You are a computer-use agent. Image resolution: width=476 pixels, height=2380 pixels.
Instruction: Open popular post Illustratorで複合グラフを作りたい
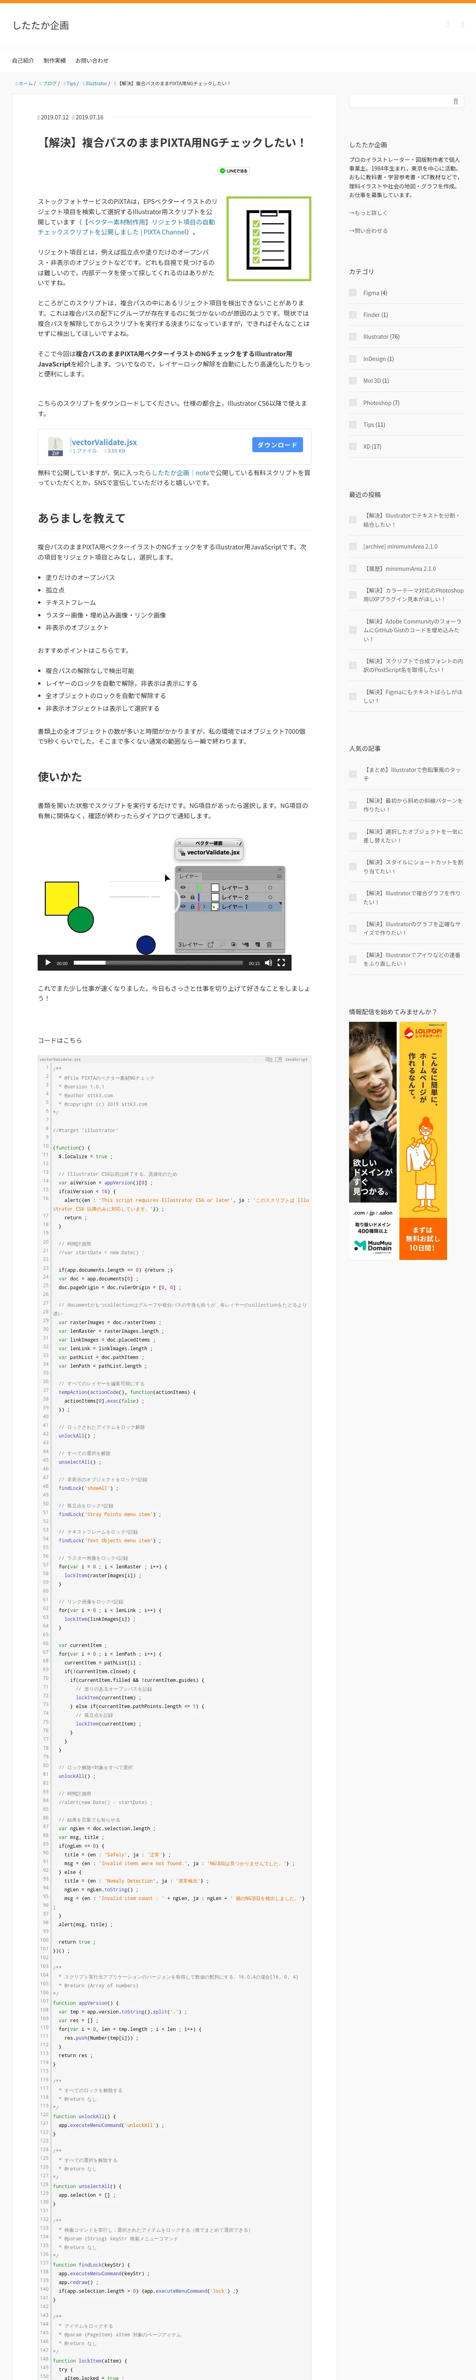pyautogui.click(x=412, y=897)
